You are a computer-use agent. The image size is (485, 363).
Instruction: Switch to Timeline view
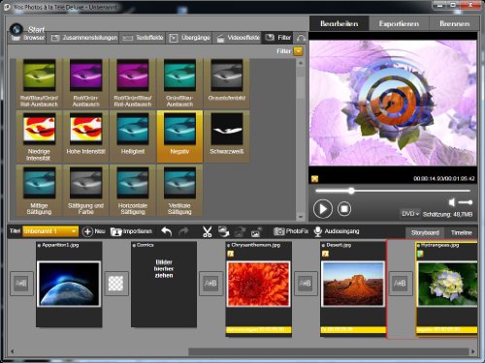coord(462,232)
